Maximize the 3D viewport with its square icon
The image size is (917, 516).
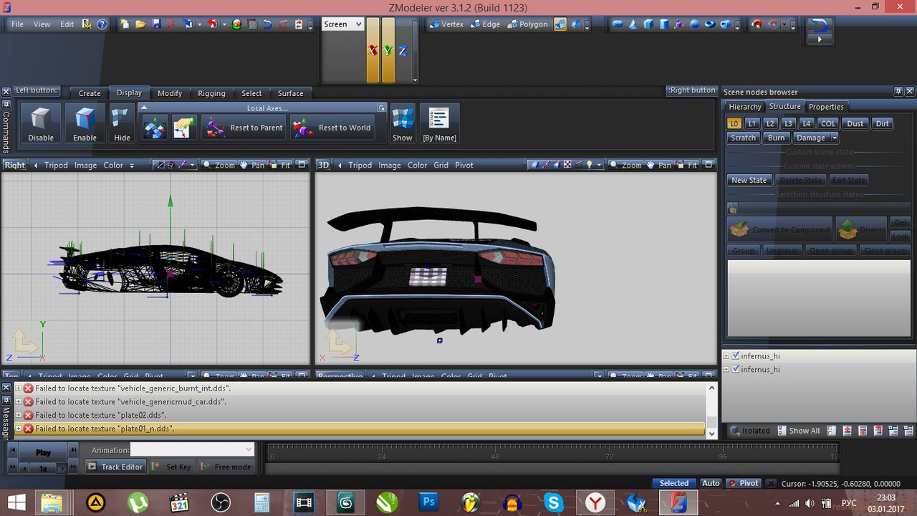[709, 165]
